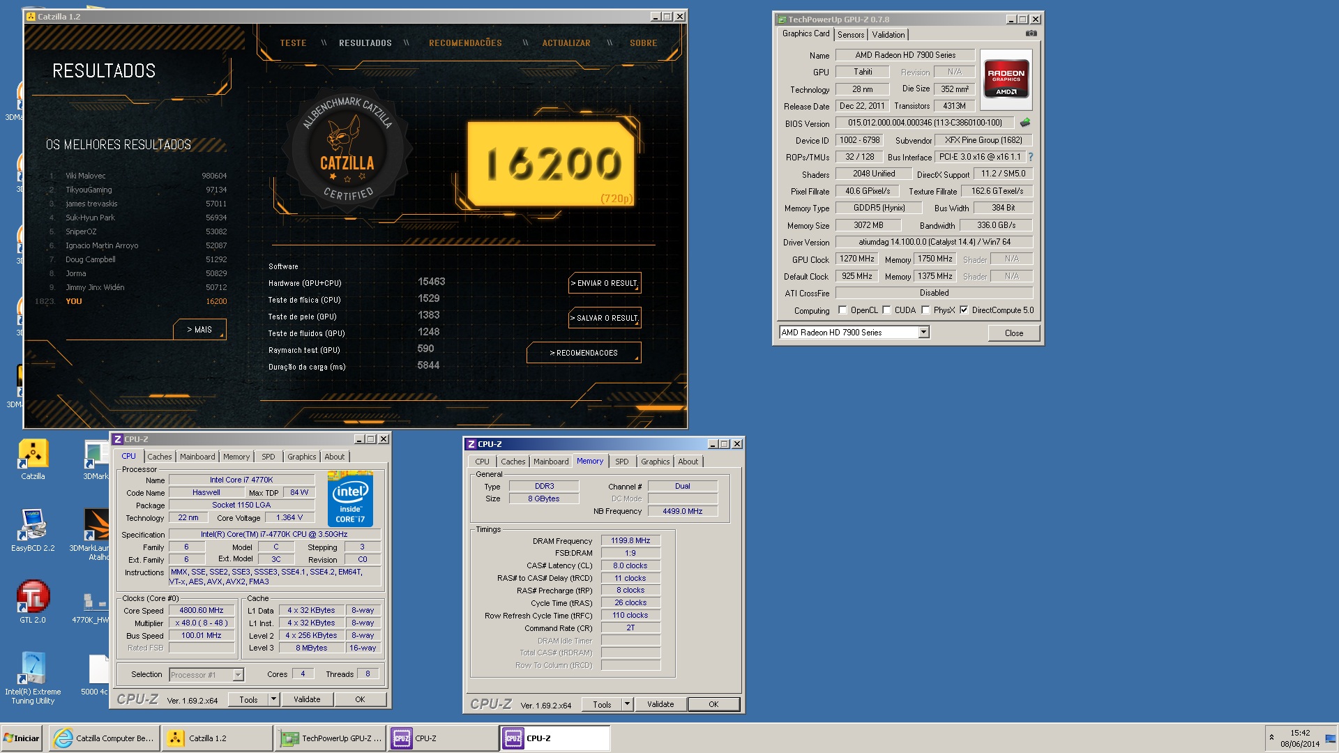
Task: Click the Catzilla Certified badge
Action: tap(347, 149)
